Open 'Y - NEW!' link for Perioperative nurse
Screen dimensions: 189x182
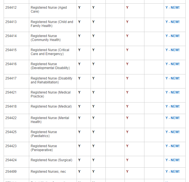tap(172, 146)
